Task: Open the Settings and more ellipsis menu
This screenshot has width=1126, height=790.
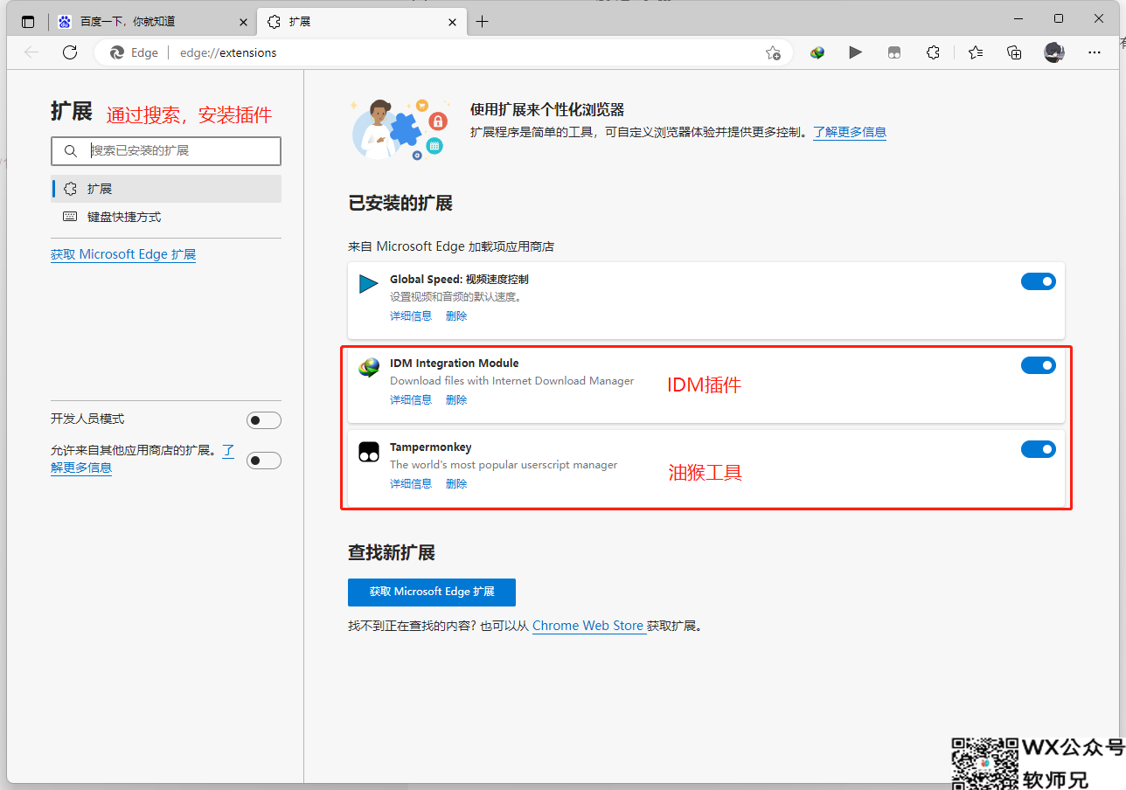Action: (x=1095, y=52)
